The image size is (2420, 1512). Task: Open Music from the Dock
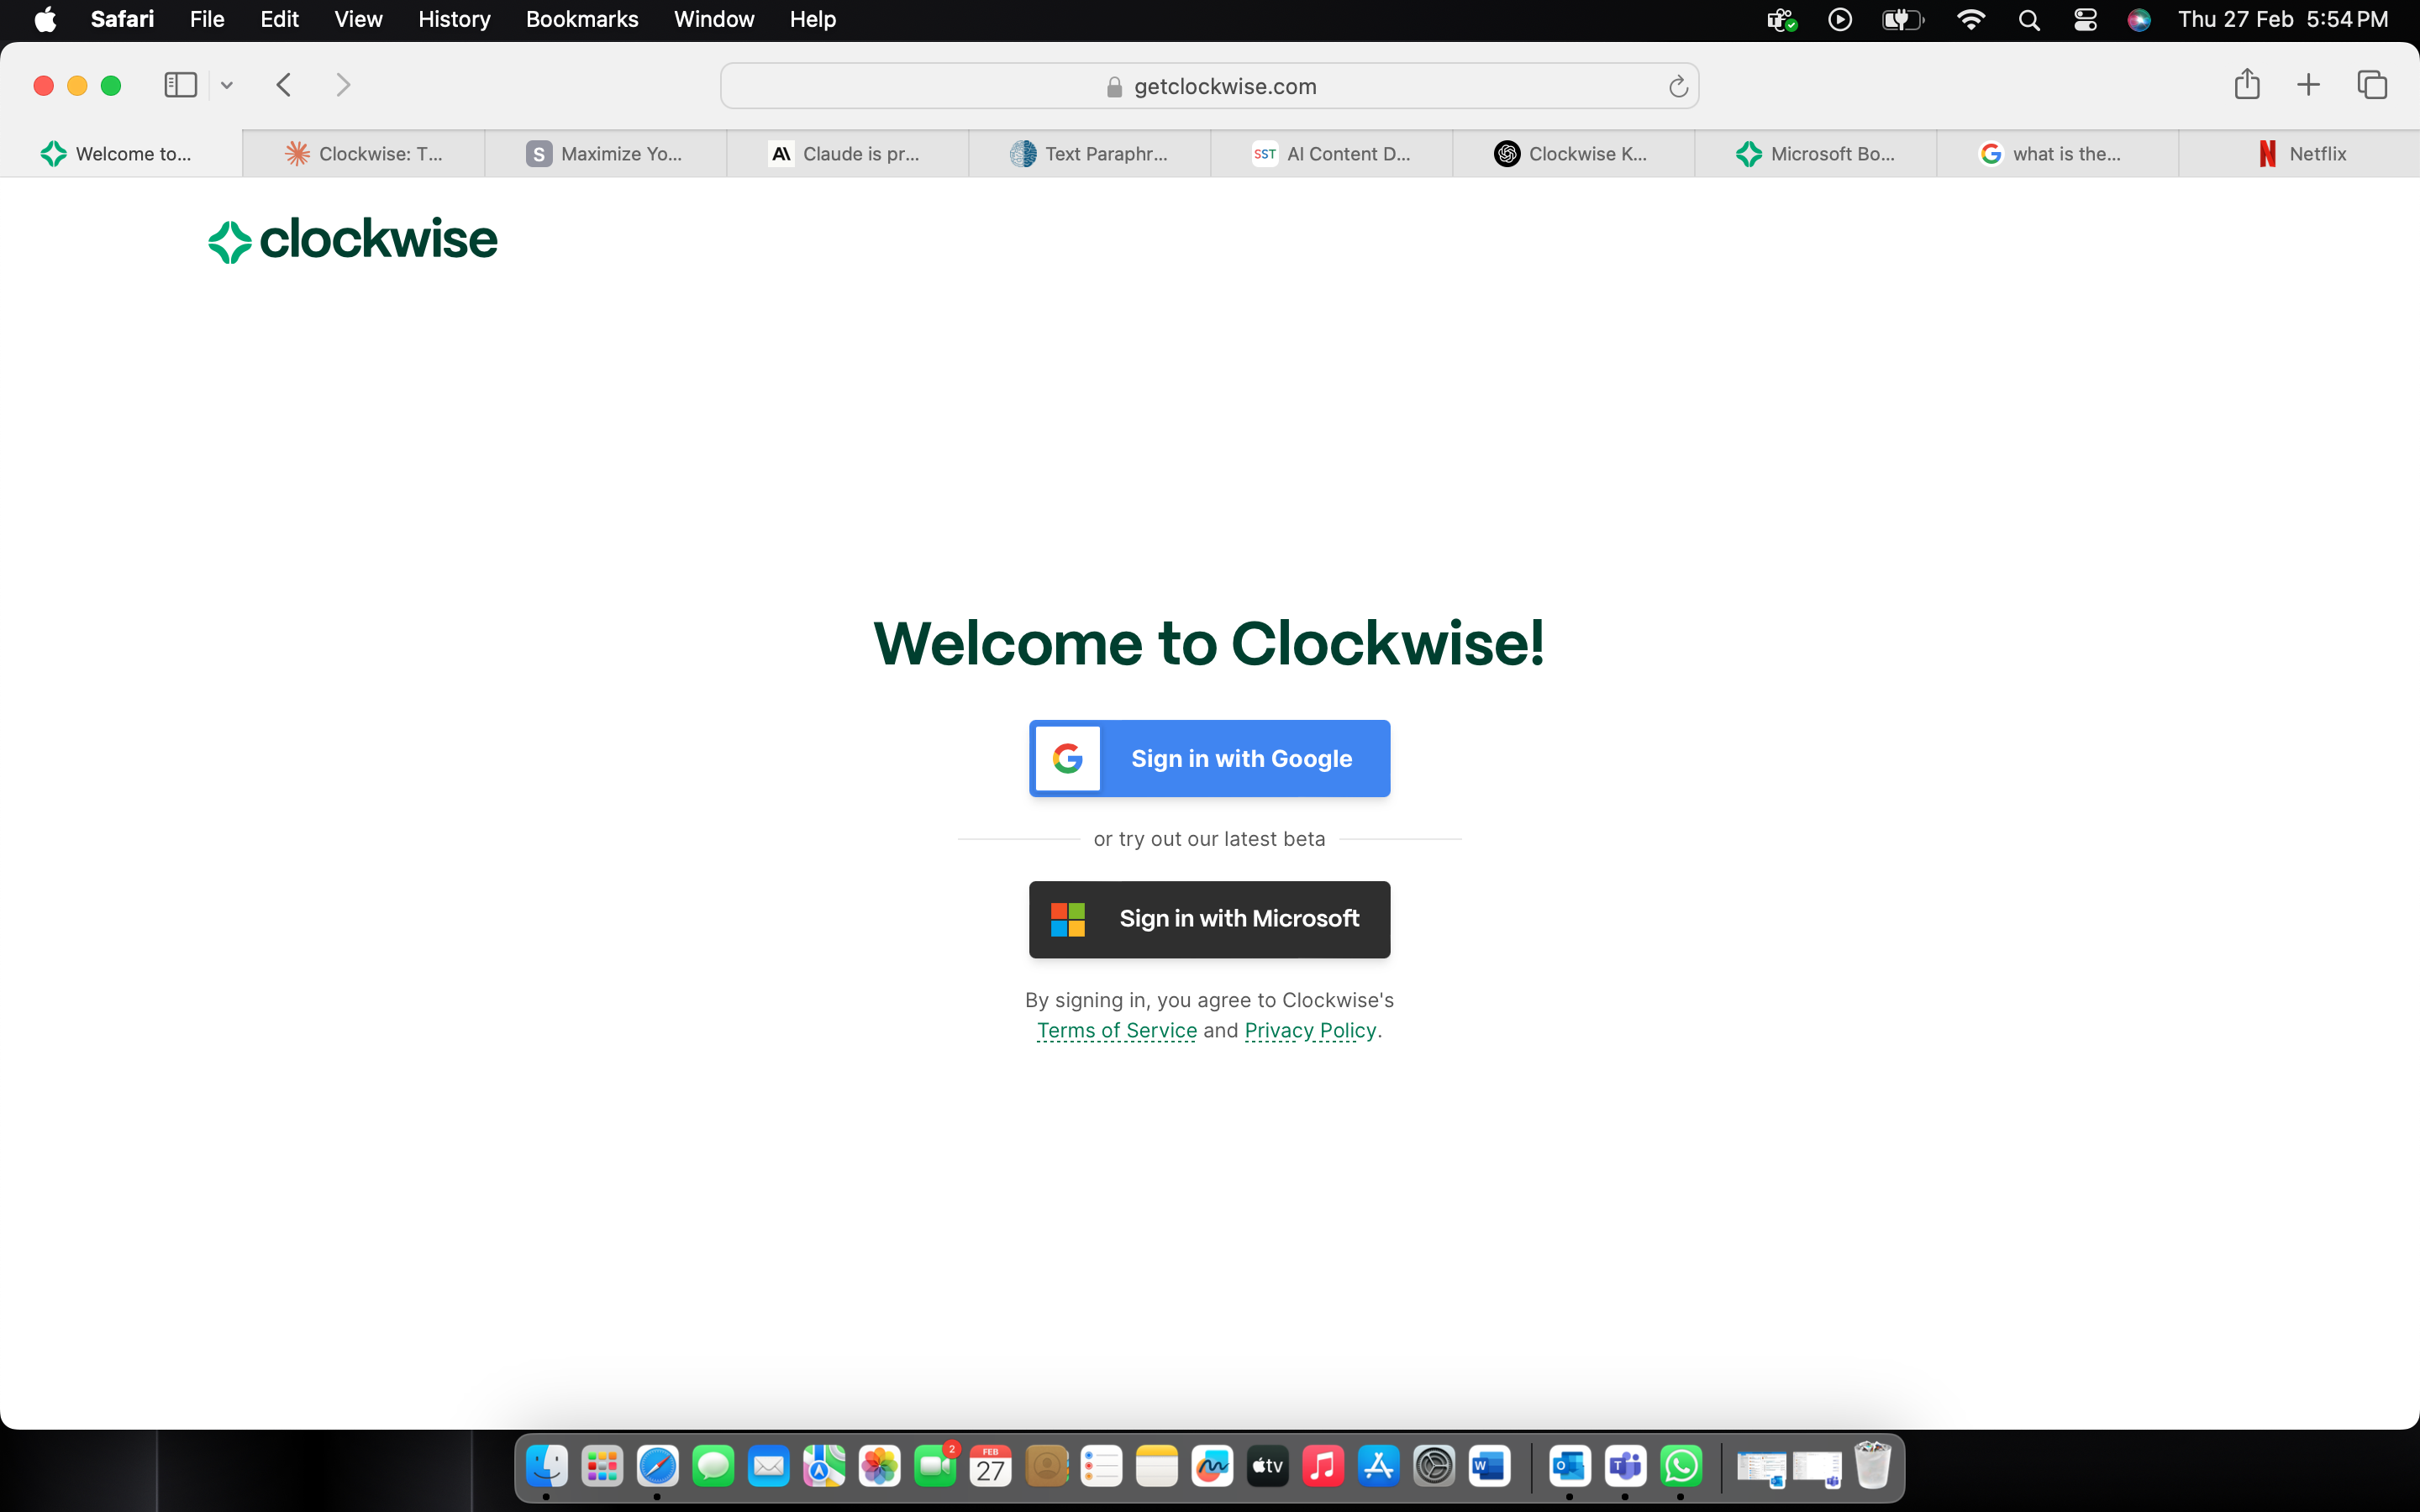coord(1323,1467)
